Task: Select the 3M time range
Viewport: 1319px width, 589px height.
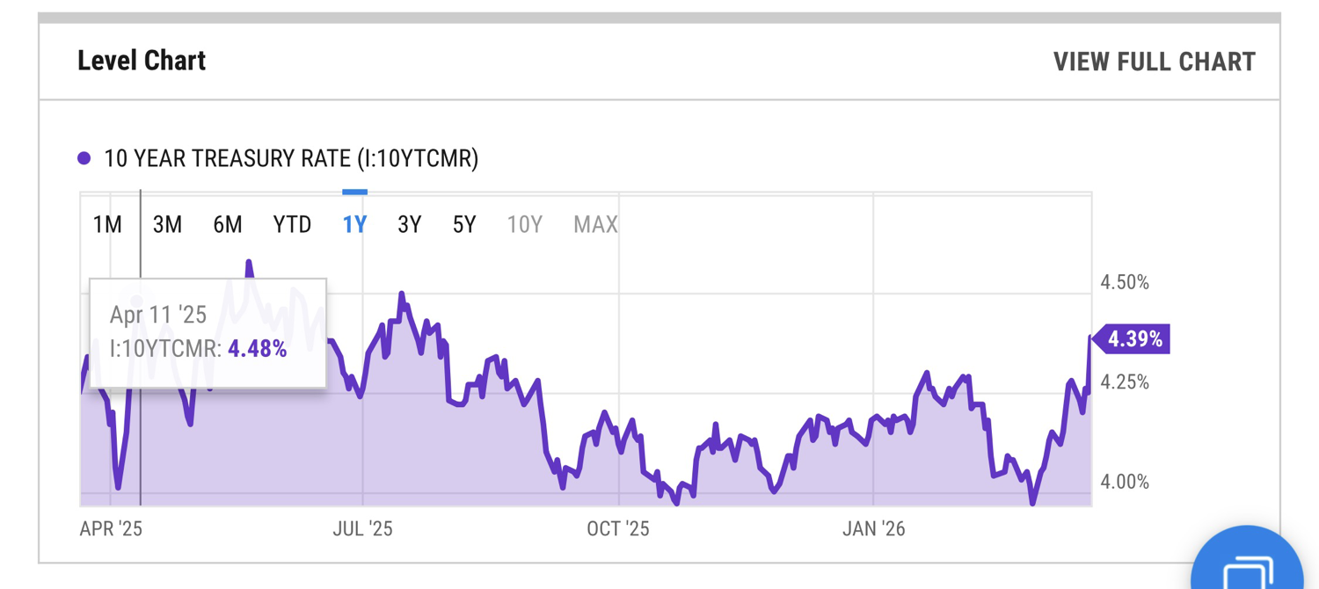Action: [x=167, y=225]
